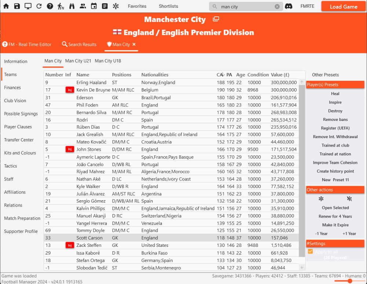Open Kits and Colours section
Viewport: 367px width, 284px height.
click(x=20, y=153)
